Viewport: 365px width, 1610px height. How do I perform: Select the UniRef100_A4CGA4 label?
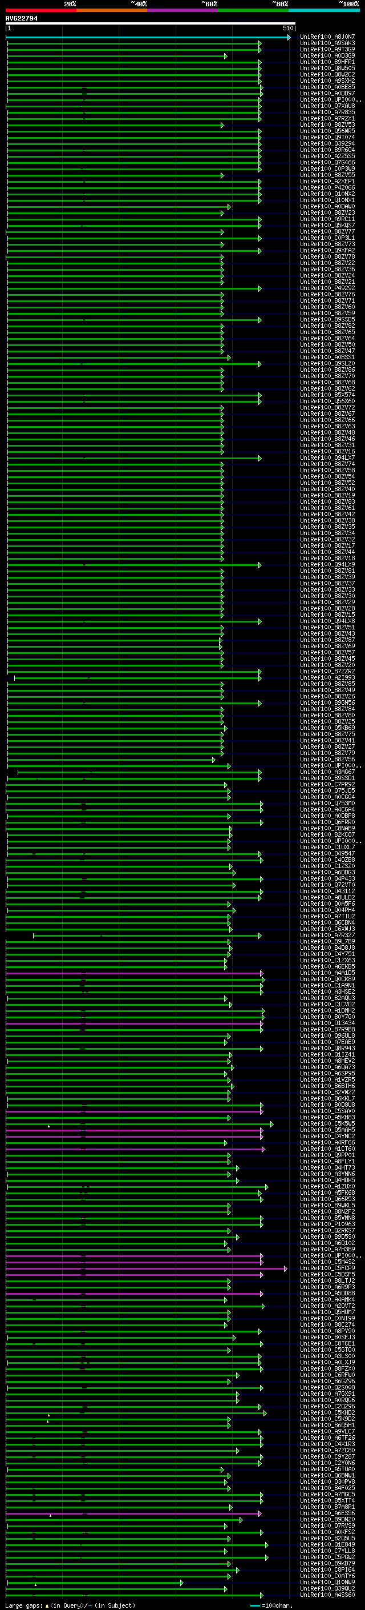pos(327,810)
